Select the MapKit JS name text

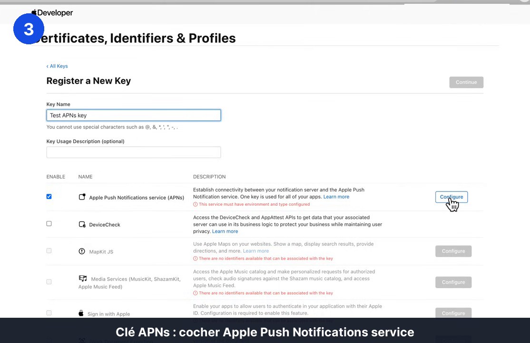click(x=101, y=252)
